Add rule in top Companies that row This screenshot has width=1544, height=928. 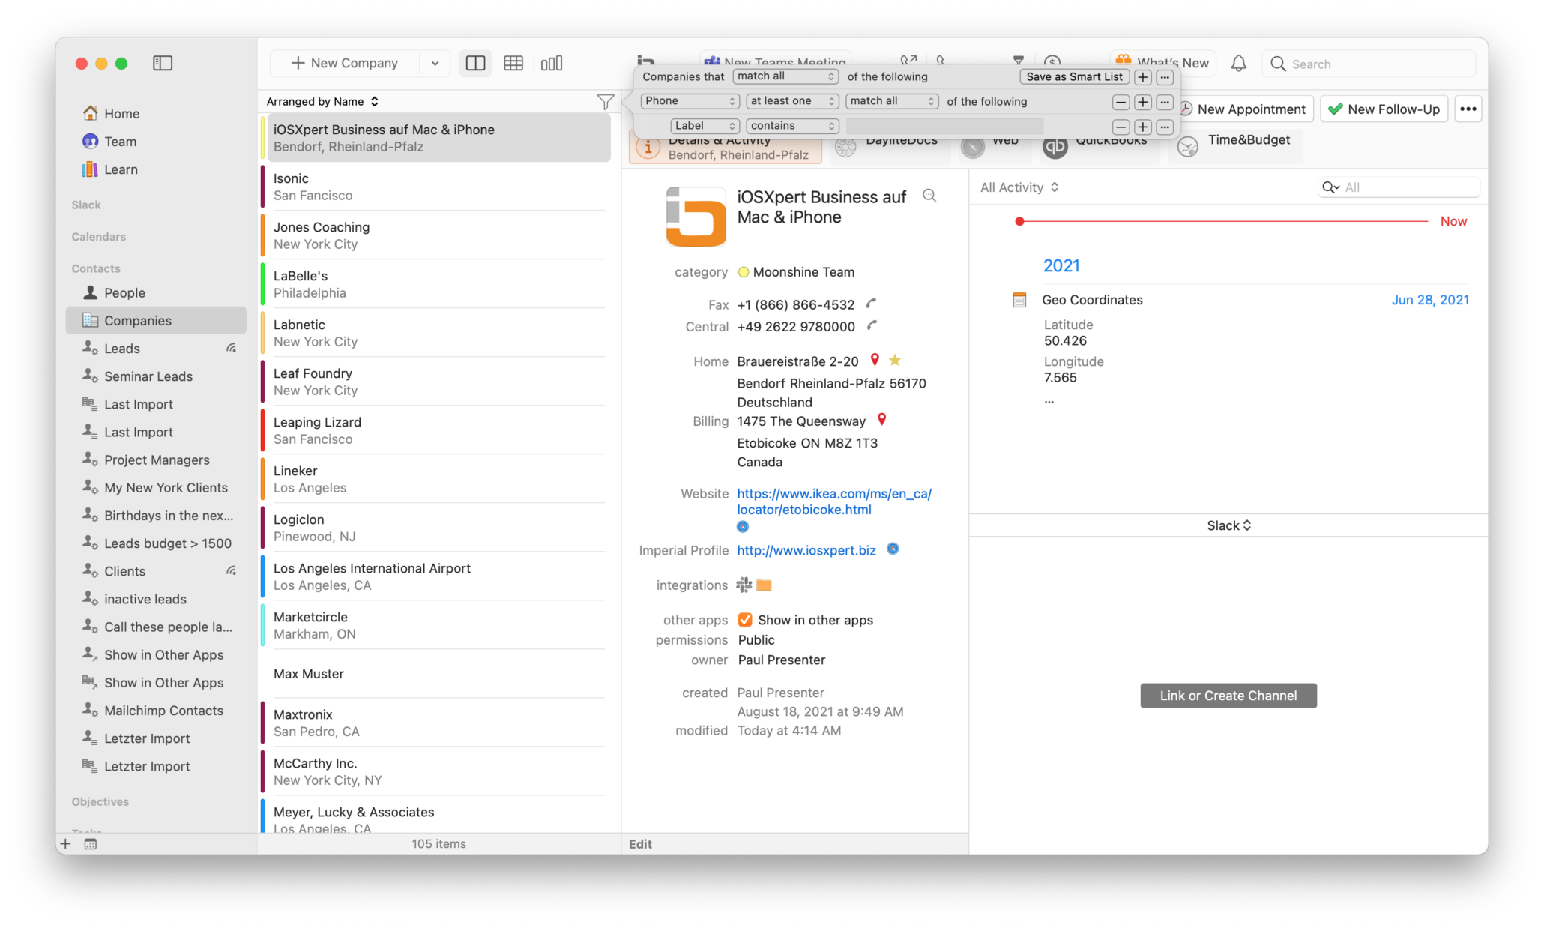1143,77
